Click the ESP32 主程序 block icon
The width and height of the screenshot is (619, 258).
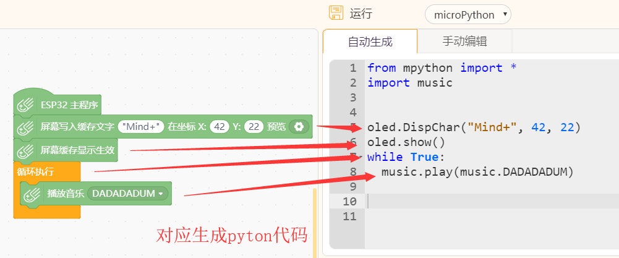[x=26, y=105]
